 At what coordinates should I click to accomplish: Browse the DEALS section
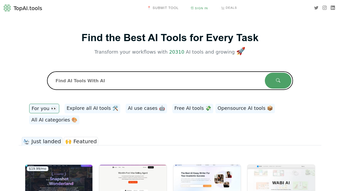point(231,8)
